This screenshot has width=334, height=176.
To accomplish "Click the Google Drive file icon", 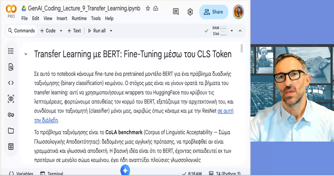I will [24, 8].
